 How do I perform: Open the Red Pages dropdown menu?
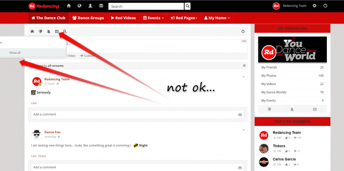pyautogui.click(x=184, y=18)
